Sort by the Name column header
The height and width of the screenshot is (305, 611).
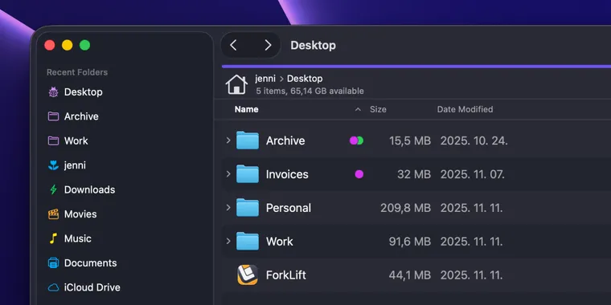(x=246, y=109)
